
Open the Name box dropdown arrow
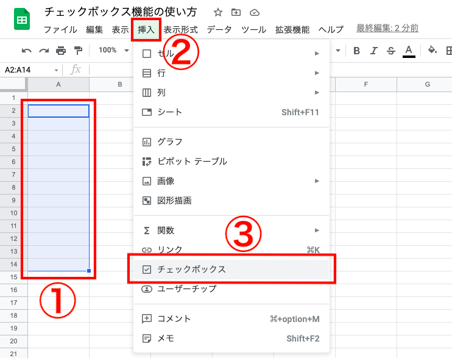point(56,70)
